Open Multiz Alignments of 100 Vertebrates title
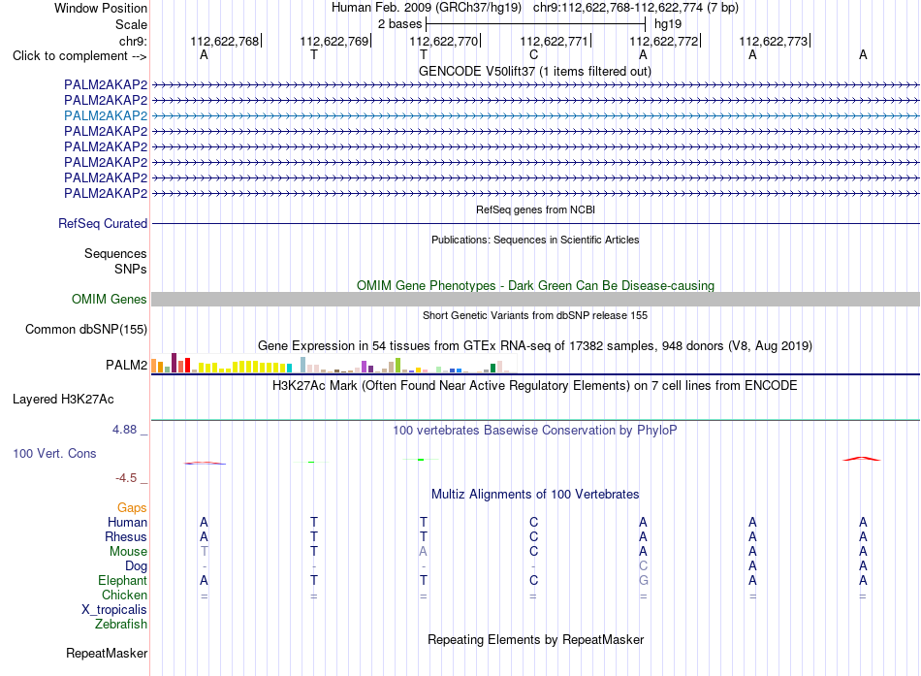 click(535, 495)
